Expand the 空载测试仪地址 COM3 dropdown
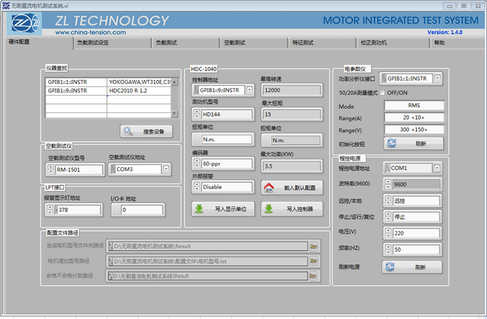 [x=166, y=170]
